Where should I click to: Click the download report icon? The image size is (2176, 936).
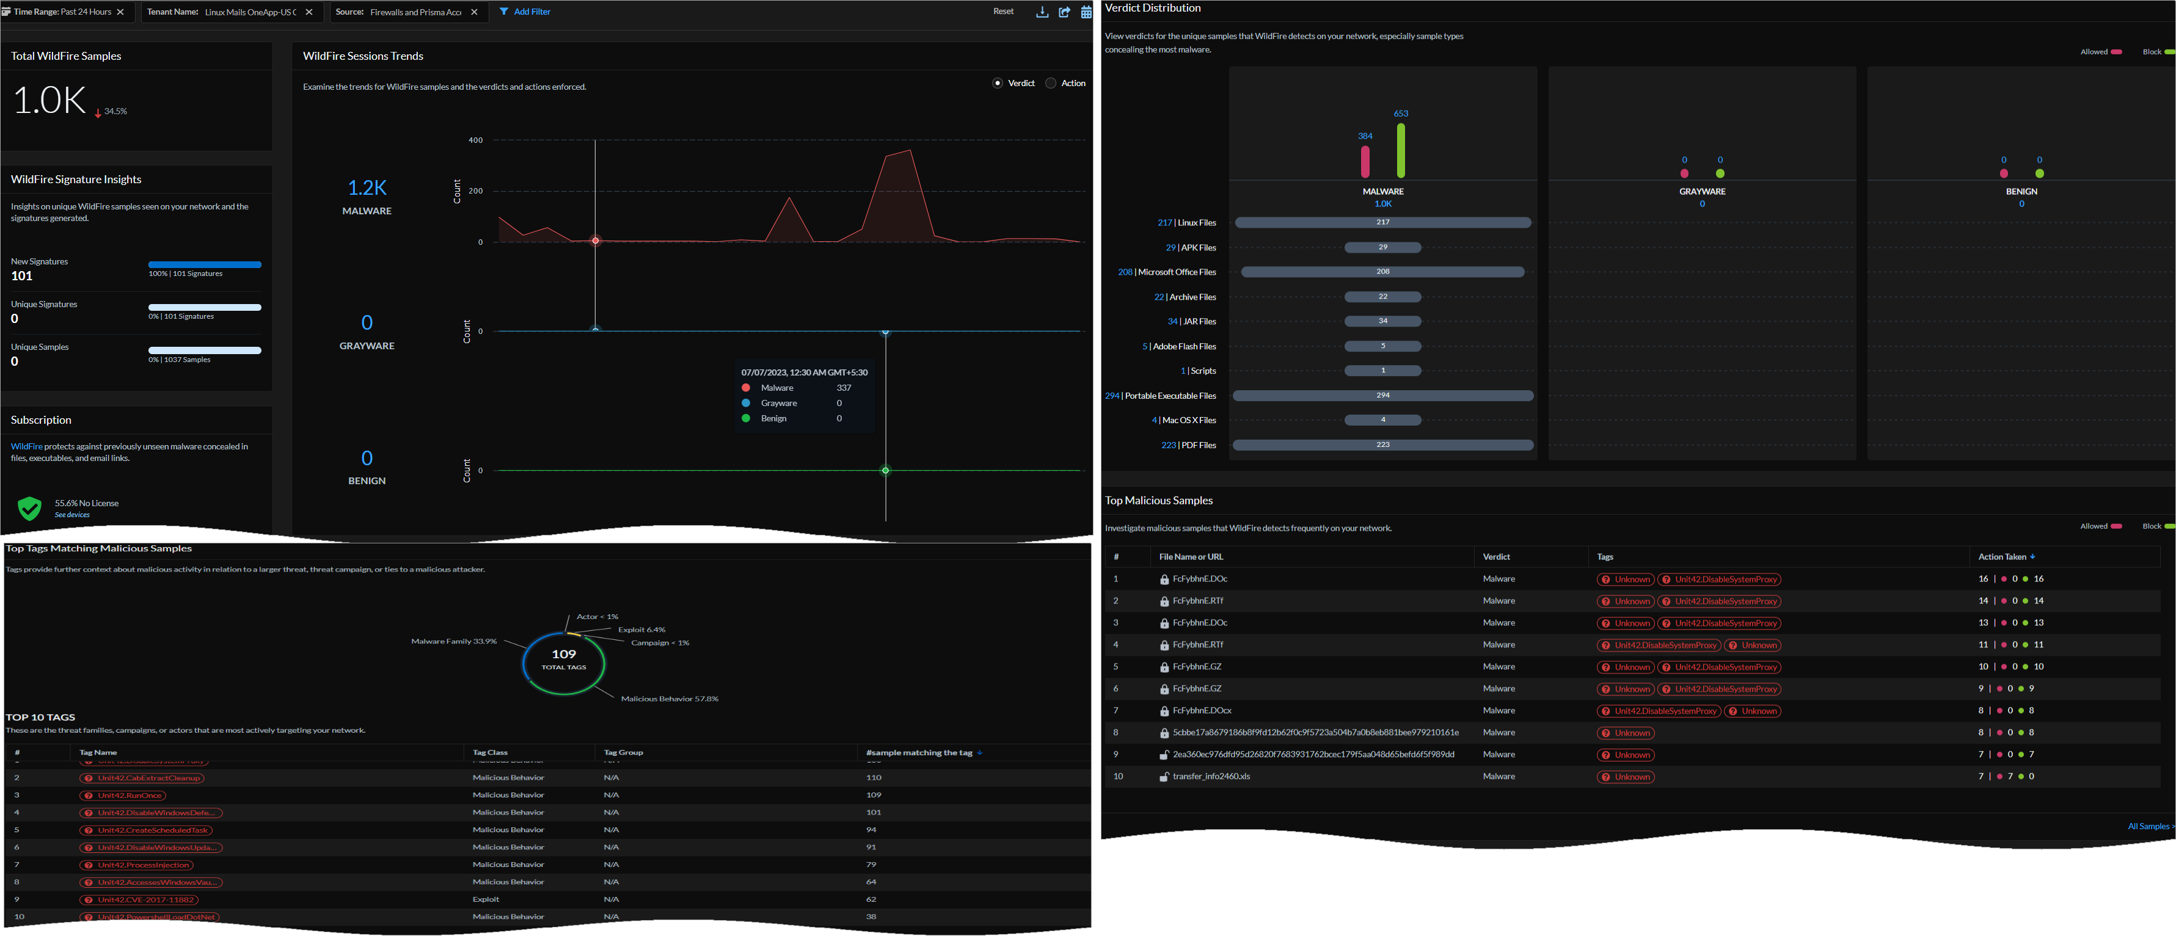click(x=1042, y=12)
